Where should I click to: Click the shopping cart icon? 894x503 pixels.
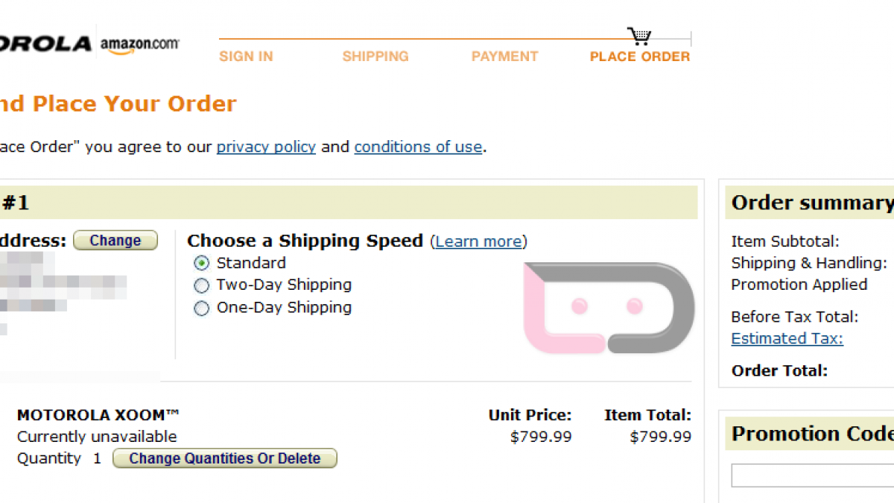pyautogui.click(x=638, y=36)
